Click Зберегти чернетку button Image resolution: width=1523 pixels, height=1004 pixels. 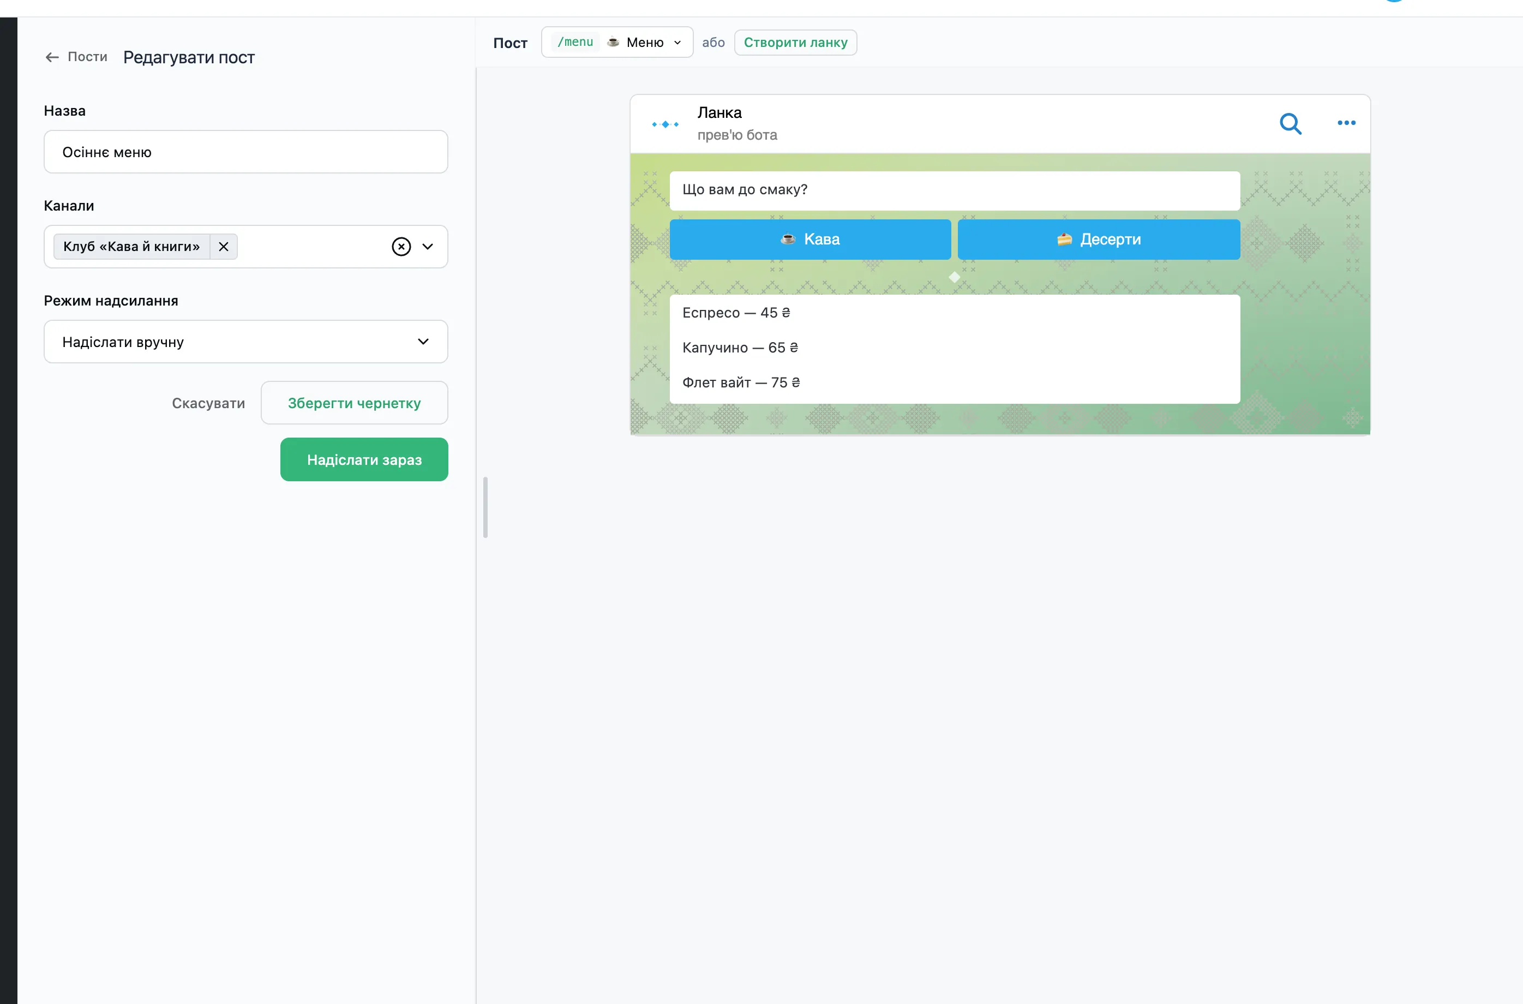coord(355,403)
